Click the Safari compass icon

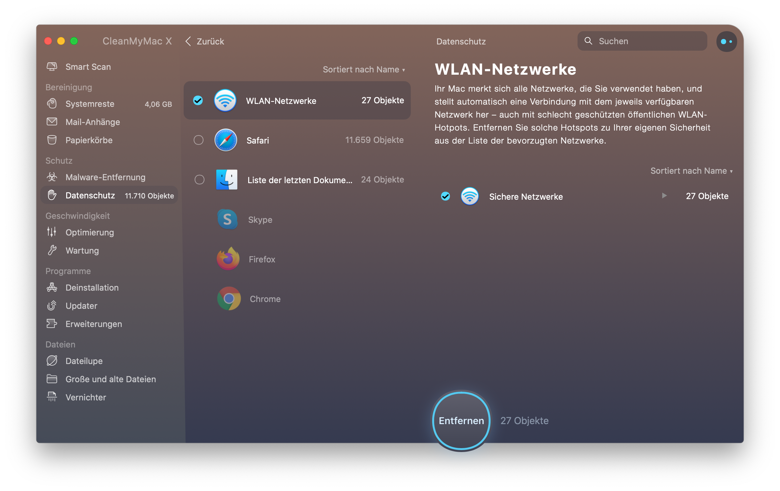tap(226, 140)
